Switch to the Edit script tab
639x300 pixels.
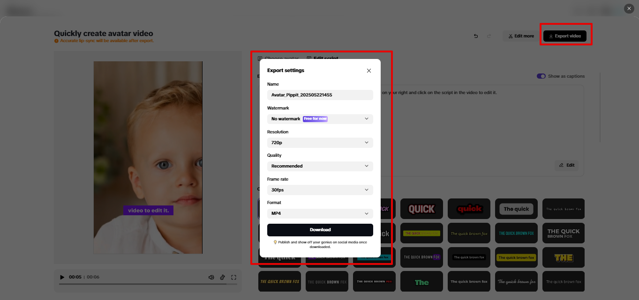pos(325,58)
